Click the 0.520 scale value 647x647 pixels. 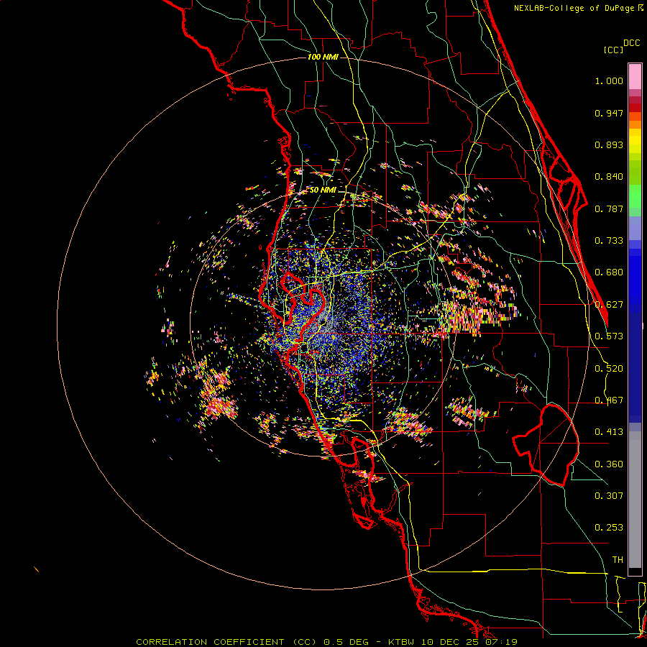click(609, 369)
